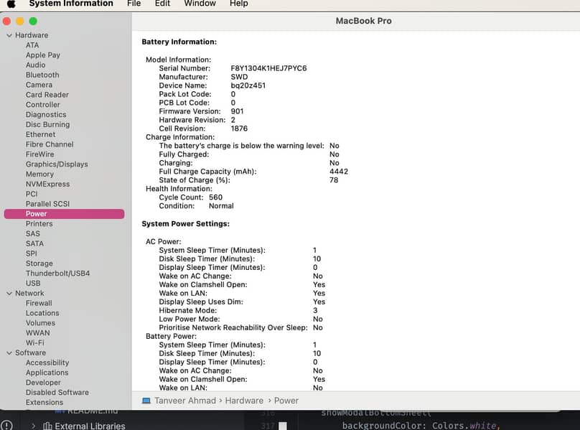Image resolution: width=580 pixels, height=430 pixels.
Task: Collapse the Hardware section
Action: [x=9, y=35]
